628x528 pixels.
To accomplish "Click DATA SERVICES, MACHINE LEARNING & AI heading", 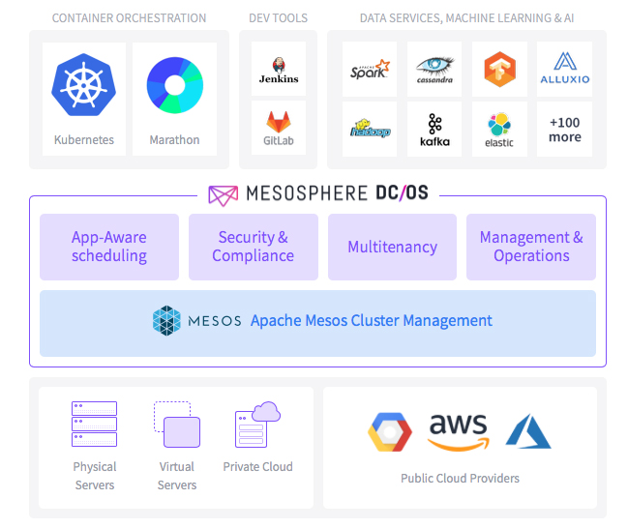I will pyautogui.click(x=467, y=18).
